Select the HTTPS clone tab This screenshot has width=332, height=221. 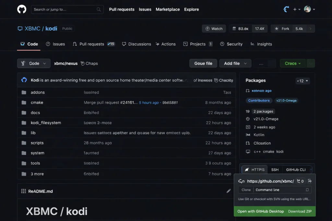255,170
